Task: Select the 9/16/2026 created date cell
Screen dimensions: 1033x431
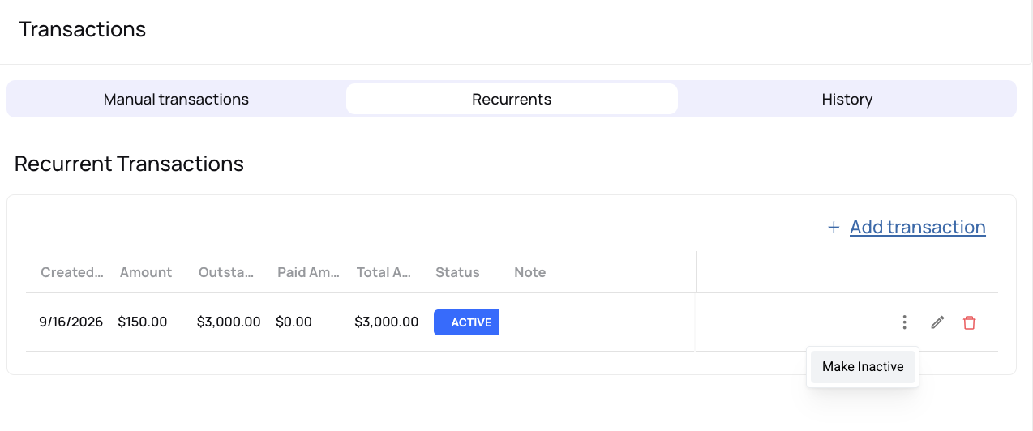Action: [x=71, y=322]
